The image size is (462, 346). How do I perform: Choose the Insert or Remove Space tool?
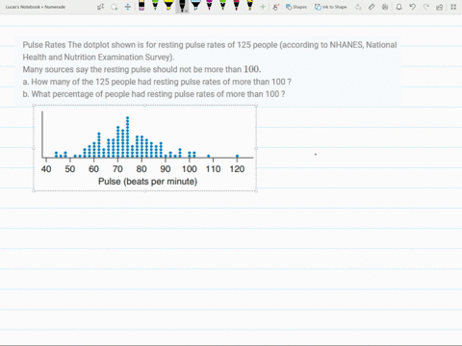click(128, 7)
